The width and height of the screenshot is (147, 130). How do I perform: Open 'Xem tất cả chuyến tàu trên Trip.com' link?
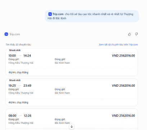[x=118, y=44]
